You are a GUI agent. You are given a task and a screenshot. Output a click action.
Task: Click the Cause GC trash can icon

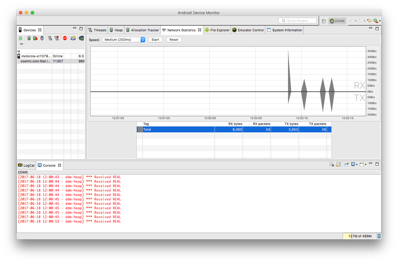tap(42, 38)
